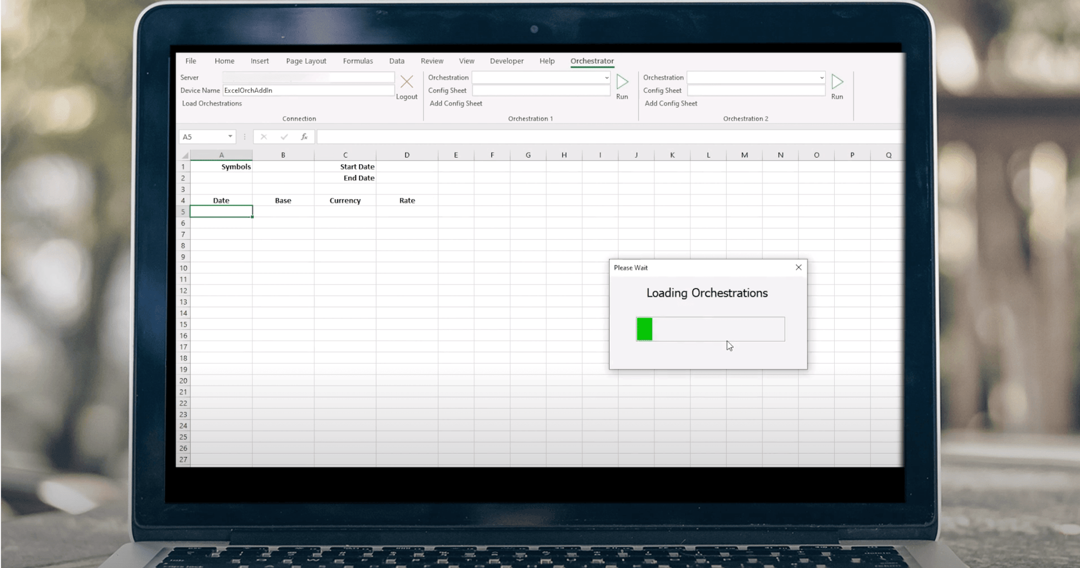
Task: Switch to the Home ribbon tab
Action: point(224,61)
